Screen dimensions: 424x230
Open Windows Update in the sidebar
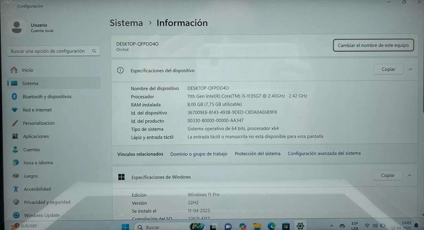[x=41, y=215]
